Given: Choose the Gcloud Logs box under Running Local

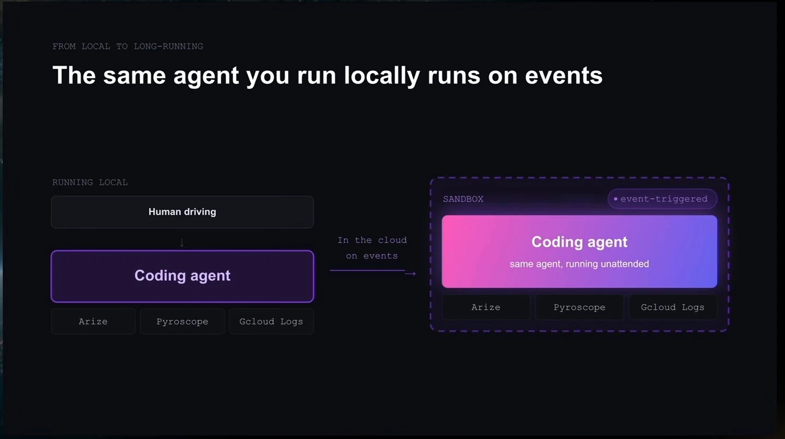Looking at the screenshot, I should click(x=271, y=321).
